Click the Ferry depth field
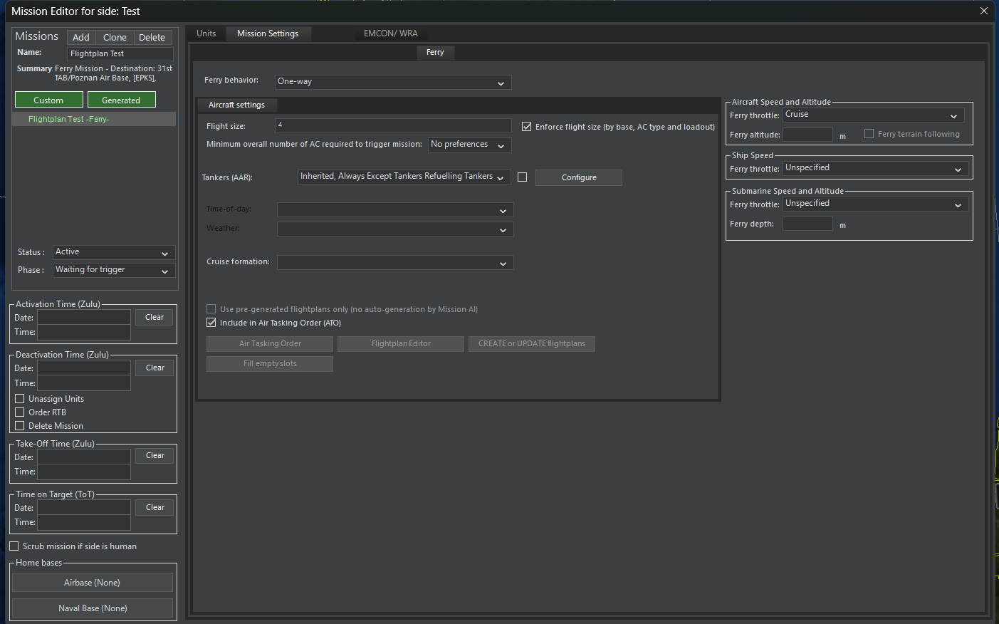This screenshot has width=999, height=624. tap(808, 224)
